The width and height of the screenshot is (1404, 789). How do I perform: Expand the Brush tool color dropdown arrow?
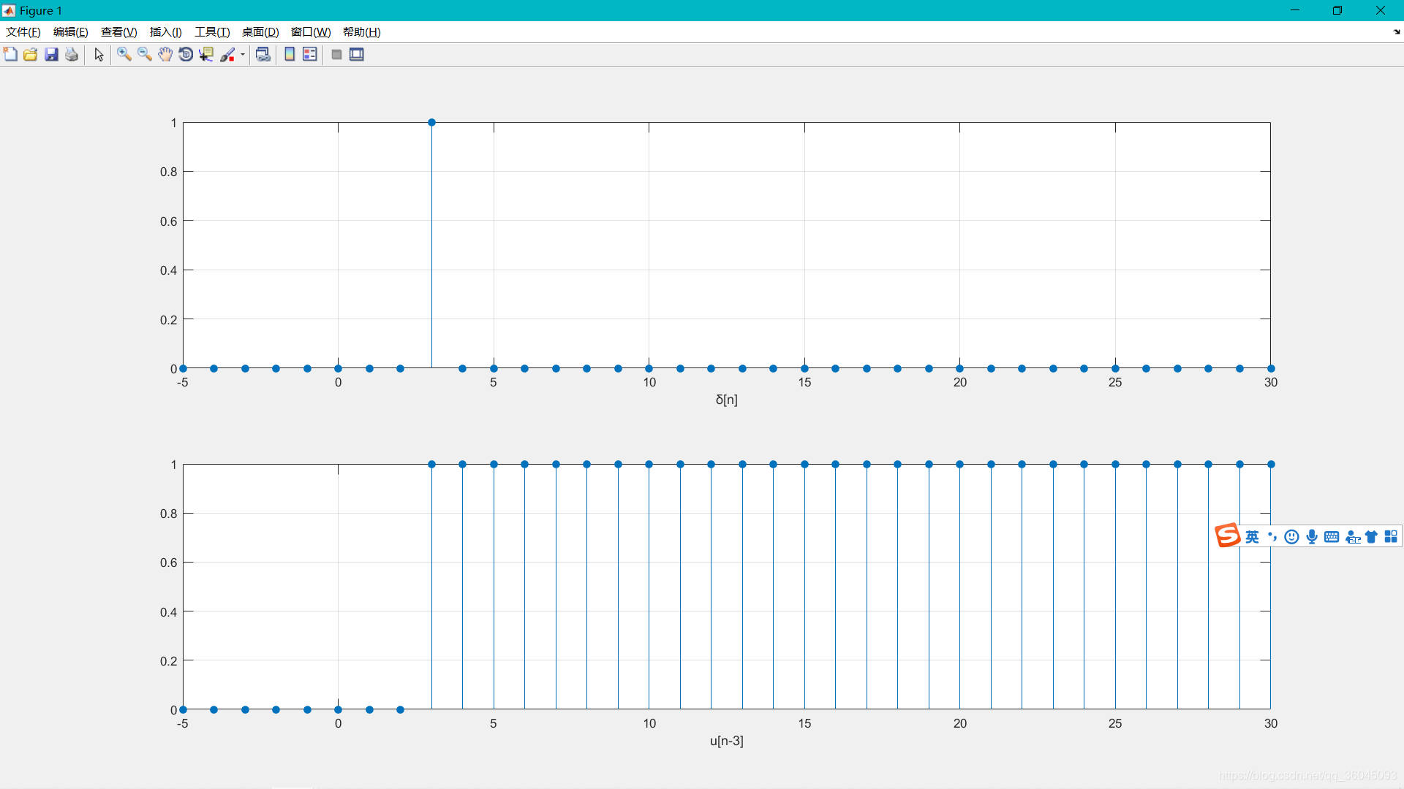[243, 55]
